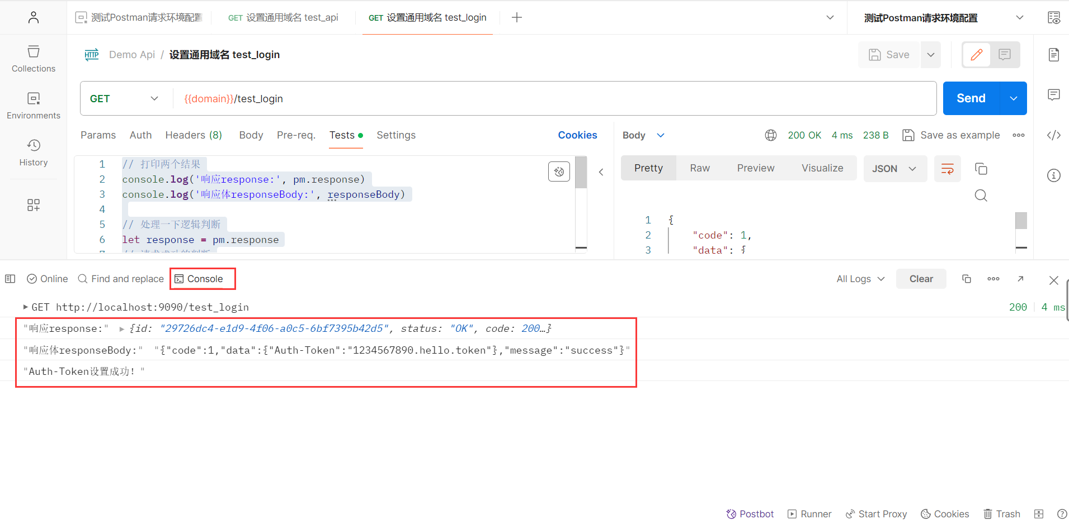
Task: Open the Runner
Action: coord(809,514)
